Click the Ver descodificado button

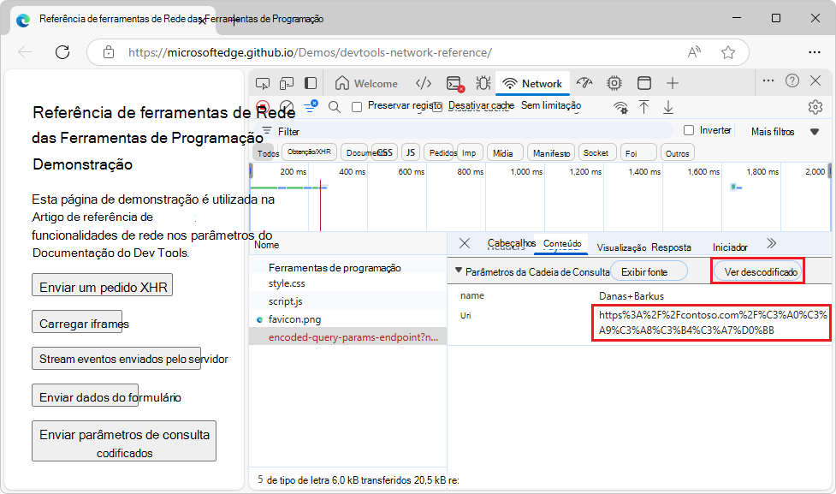pyautogui.click(x=758, y=271)
